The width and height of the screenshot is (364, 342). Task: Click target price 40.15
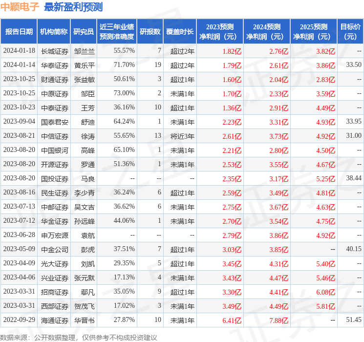tap(354, 249)
